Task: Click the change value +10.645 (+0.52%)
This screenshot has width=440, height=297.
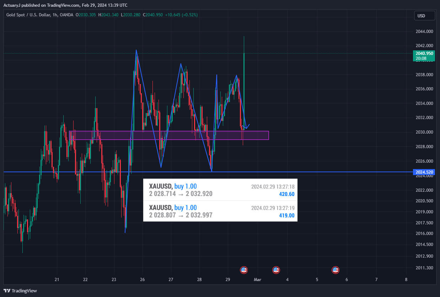Action: click(182, 15)
